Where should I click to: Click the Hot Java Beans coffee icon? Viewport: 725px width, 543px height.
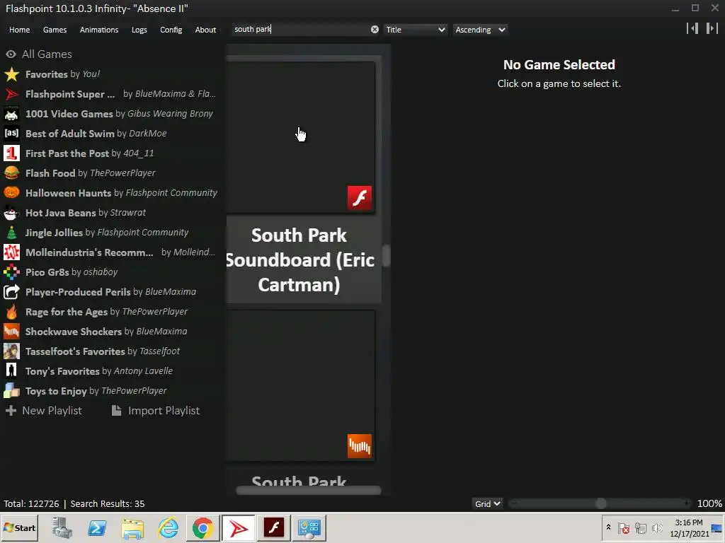point(11,213)
